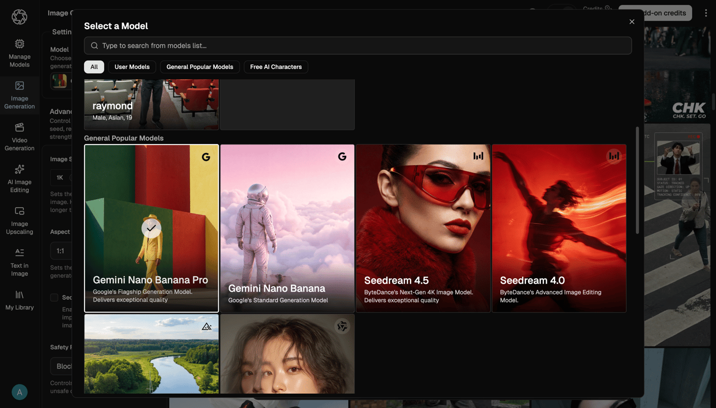Click the Google logo on the pink astronaut card

[x=342, y=156]
